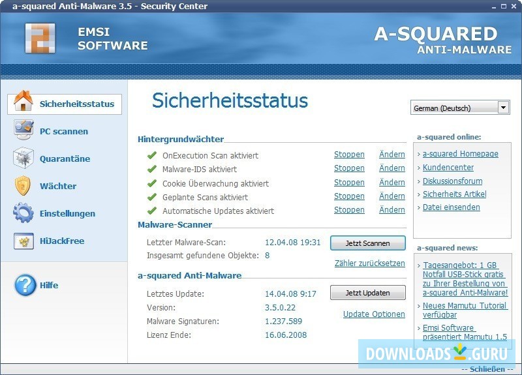The height and width of the screenshot is (375, 522).
Task: Click the Hilfe question mark icon
Action: click(x=25, y=285)
